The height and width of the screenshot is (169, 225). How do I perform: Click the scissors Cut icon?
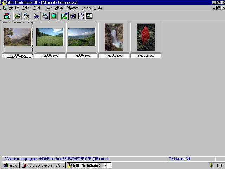click(x=37, y=16)
